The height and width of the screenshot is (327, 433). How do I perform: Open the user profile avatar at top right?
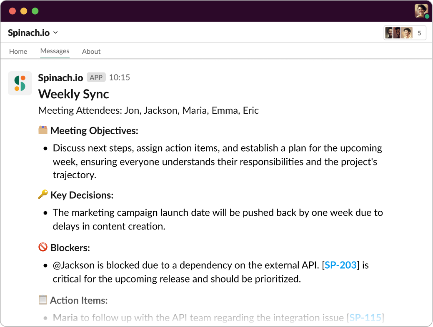click(421, 10)
